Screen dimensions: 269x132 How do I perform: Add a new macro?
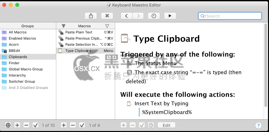64,125
